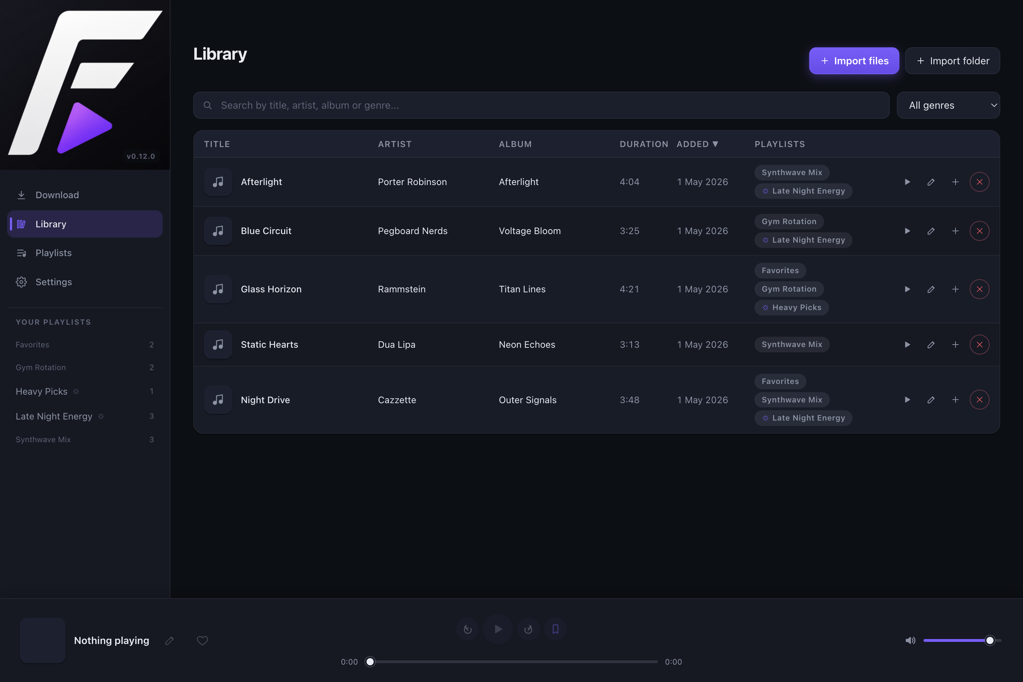Click Heavy Picks tag on Glass Horizon
Image resolution: width=1023 pixels, height=682 pixels.
[791, 308]
